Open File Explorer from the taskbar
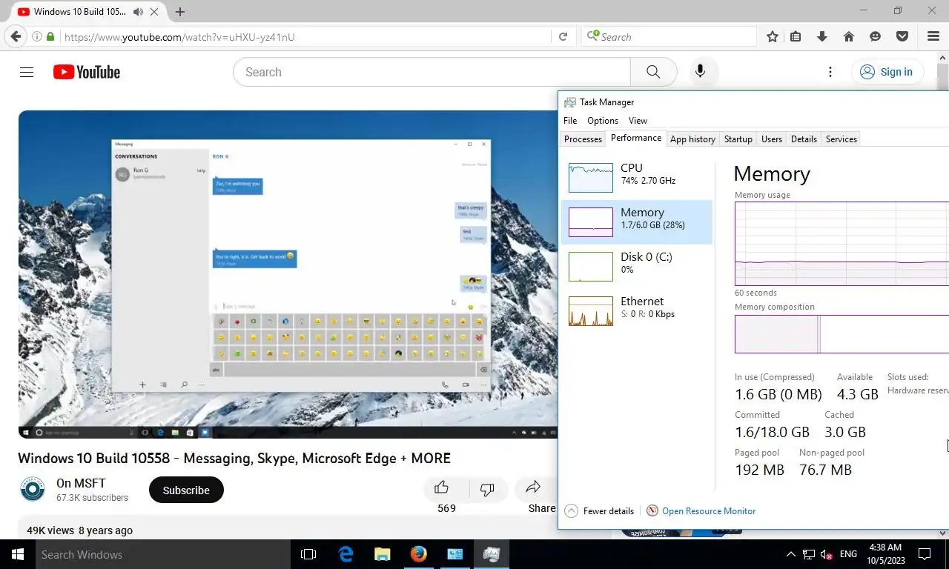 (x=382, y=554)
